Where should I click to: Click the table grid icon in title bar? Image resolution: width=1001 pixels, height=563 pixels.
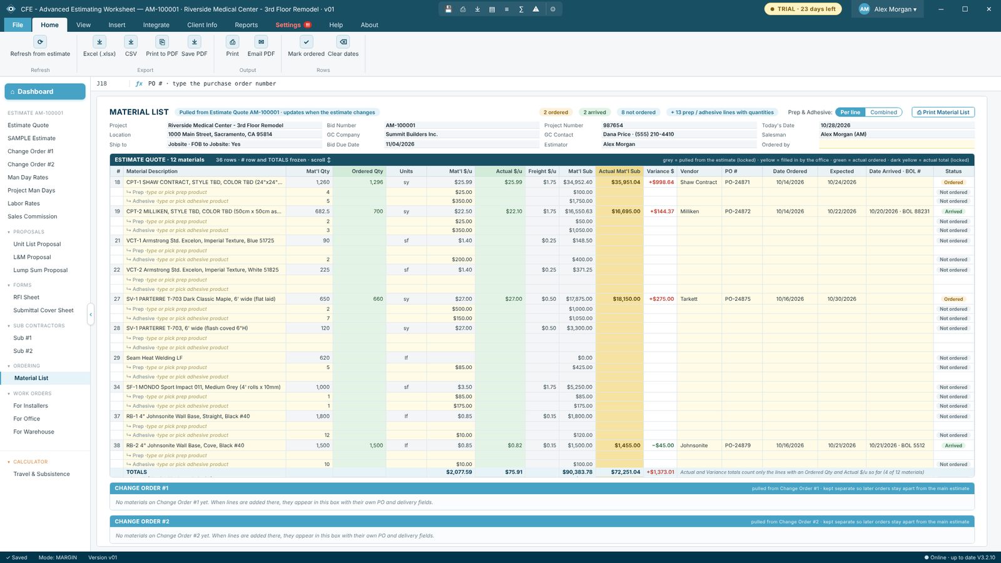click(492, 9)
